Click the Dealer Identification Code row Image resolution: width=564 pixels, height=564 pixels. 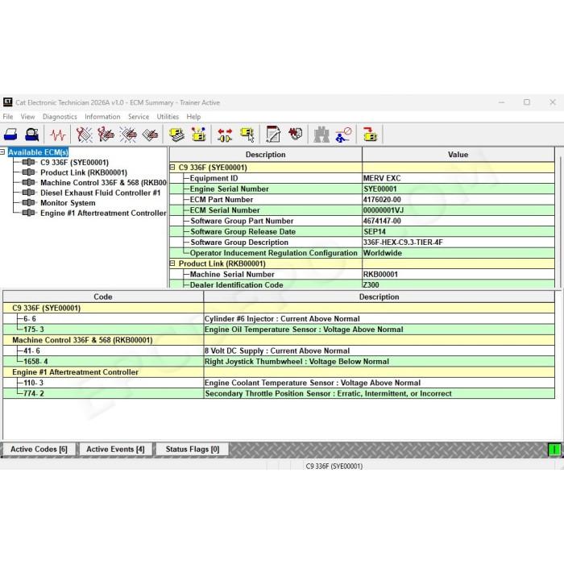click(x=362, y=284)
